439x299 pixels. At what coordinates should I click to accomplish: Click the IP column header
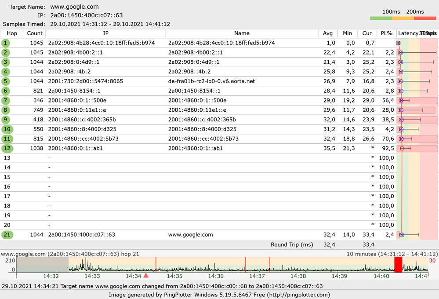coord(105,33)
